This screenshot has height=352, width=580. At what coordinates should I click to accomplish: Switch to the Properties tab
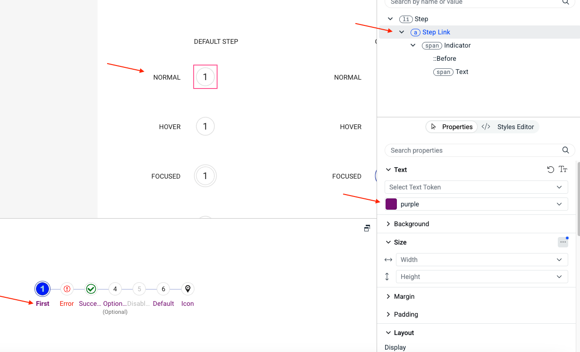(452, 127)
